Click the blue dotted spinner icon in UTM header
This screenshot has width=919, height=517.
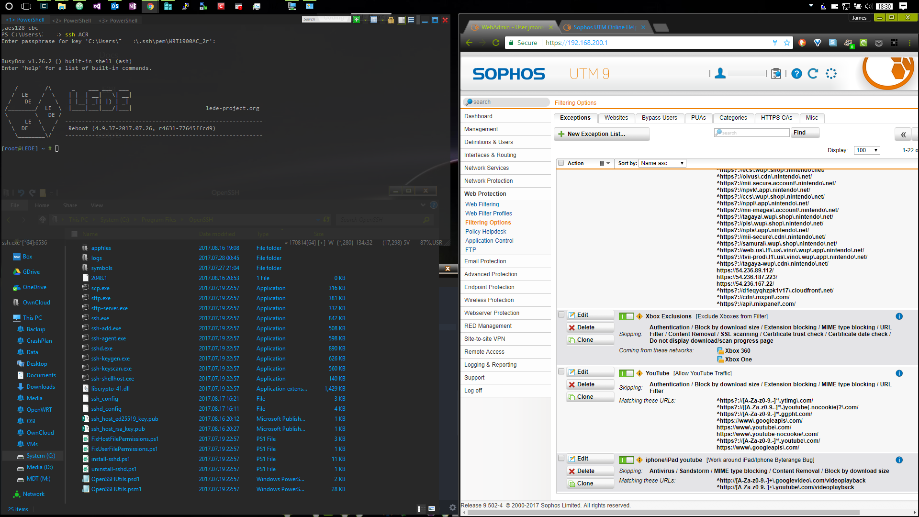point(831,73)
